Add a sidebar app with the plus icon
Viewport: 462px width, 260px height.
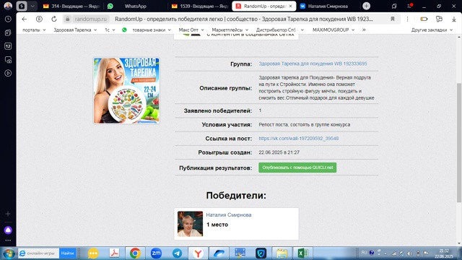coord(8,214)
